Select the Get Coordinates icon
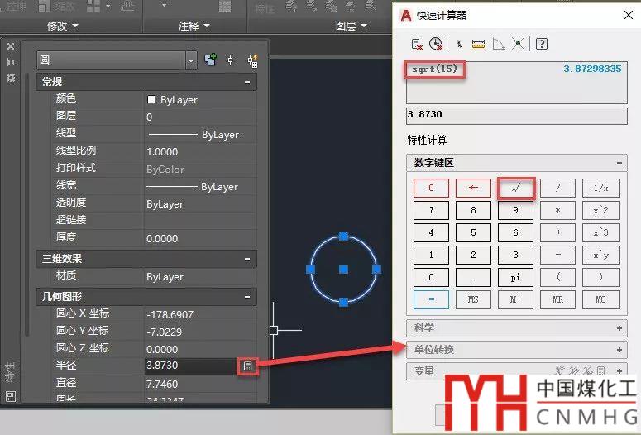Screen dimensions: 641x435 [x=458, y=44]
